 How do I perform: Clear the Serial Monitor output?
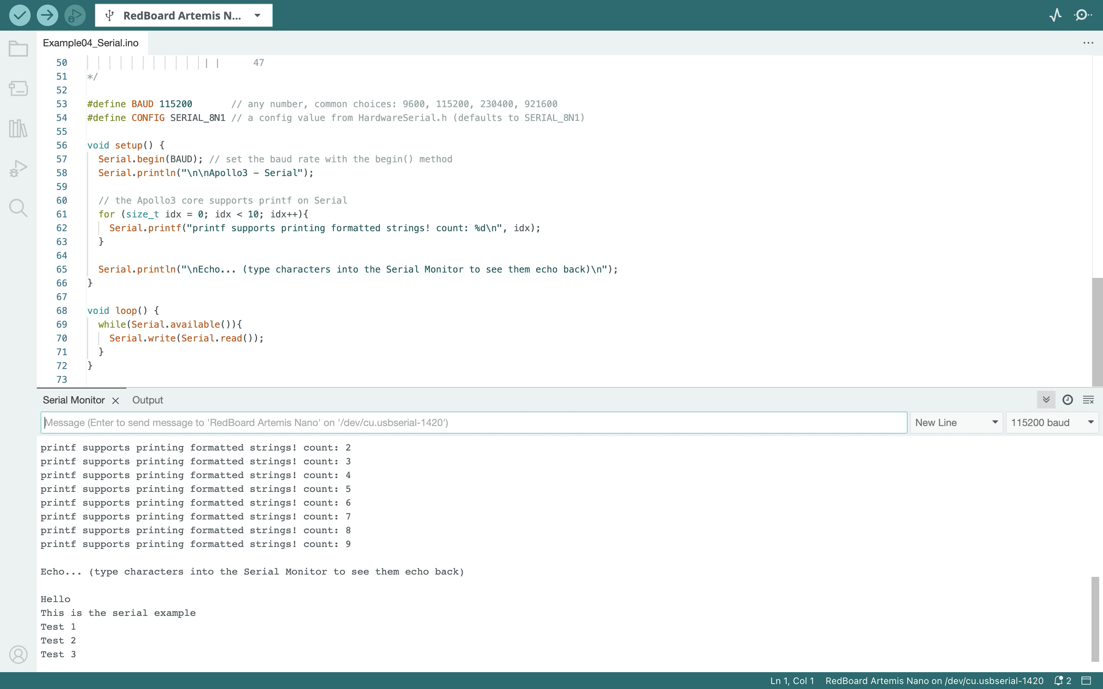[x=1088, y=400]
